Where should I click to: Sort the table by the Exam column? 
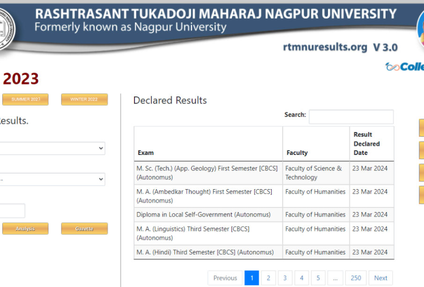pyautogui.click(x=208, y=144)
